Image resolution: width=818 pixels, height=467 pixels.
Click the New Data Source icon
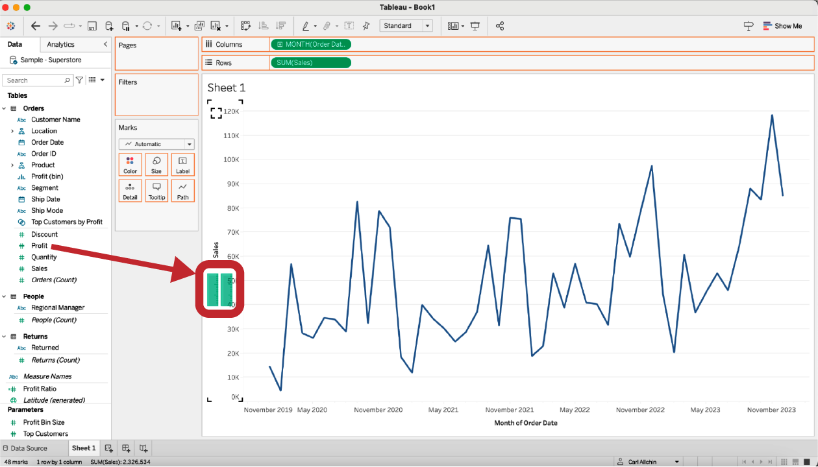tap(109, 26)
